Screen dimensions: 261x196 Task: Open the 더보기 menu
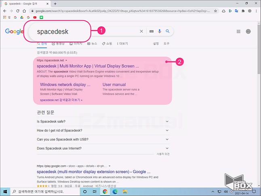pos(122,44)
